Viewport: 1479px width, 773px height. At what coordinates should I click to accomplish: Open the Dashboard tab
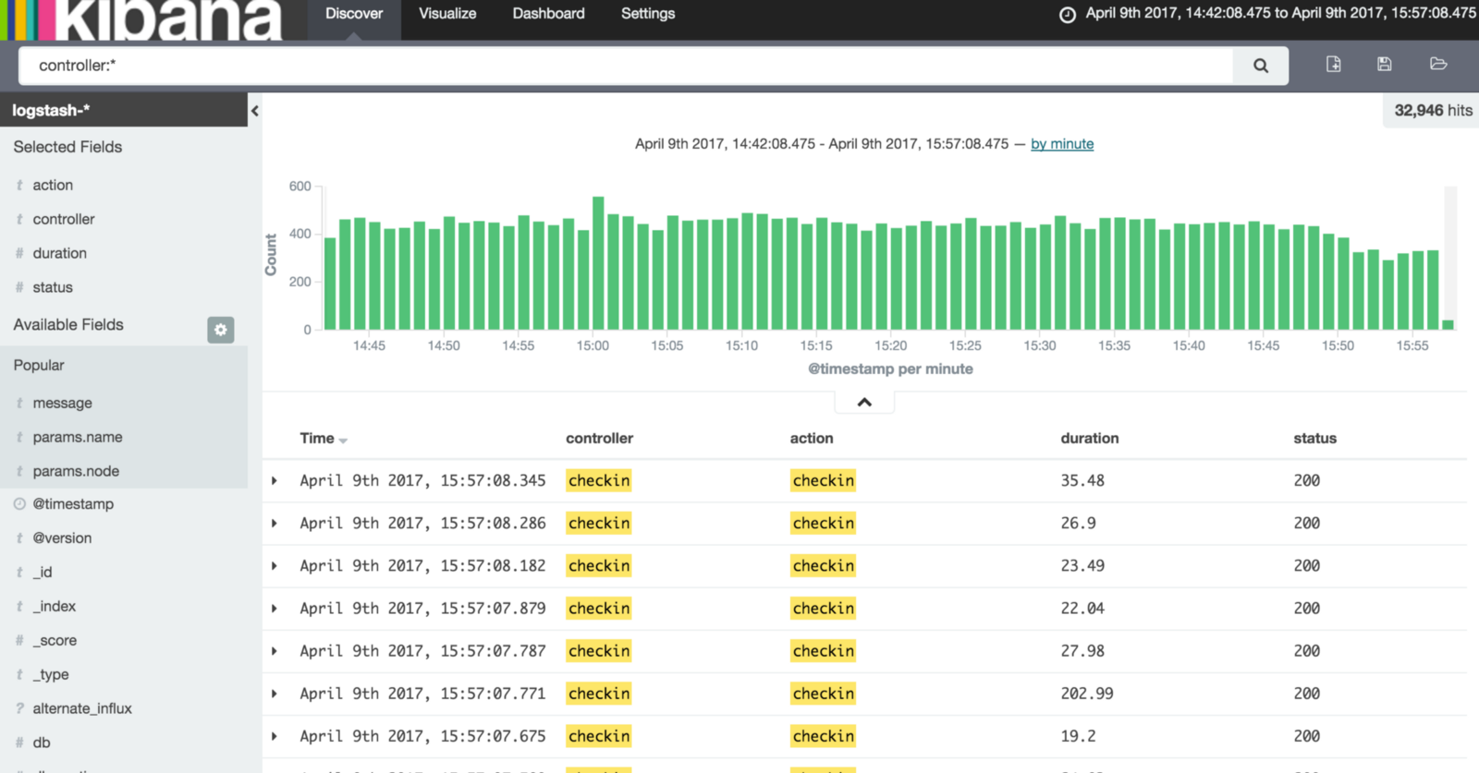point(548,14)
